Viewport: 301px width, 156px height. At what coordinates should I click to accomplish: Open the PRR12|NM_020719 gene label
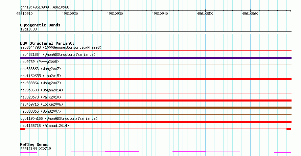(36, 149)
